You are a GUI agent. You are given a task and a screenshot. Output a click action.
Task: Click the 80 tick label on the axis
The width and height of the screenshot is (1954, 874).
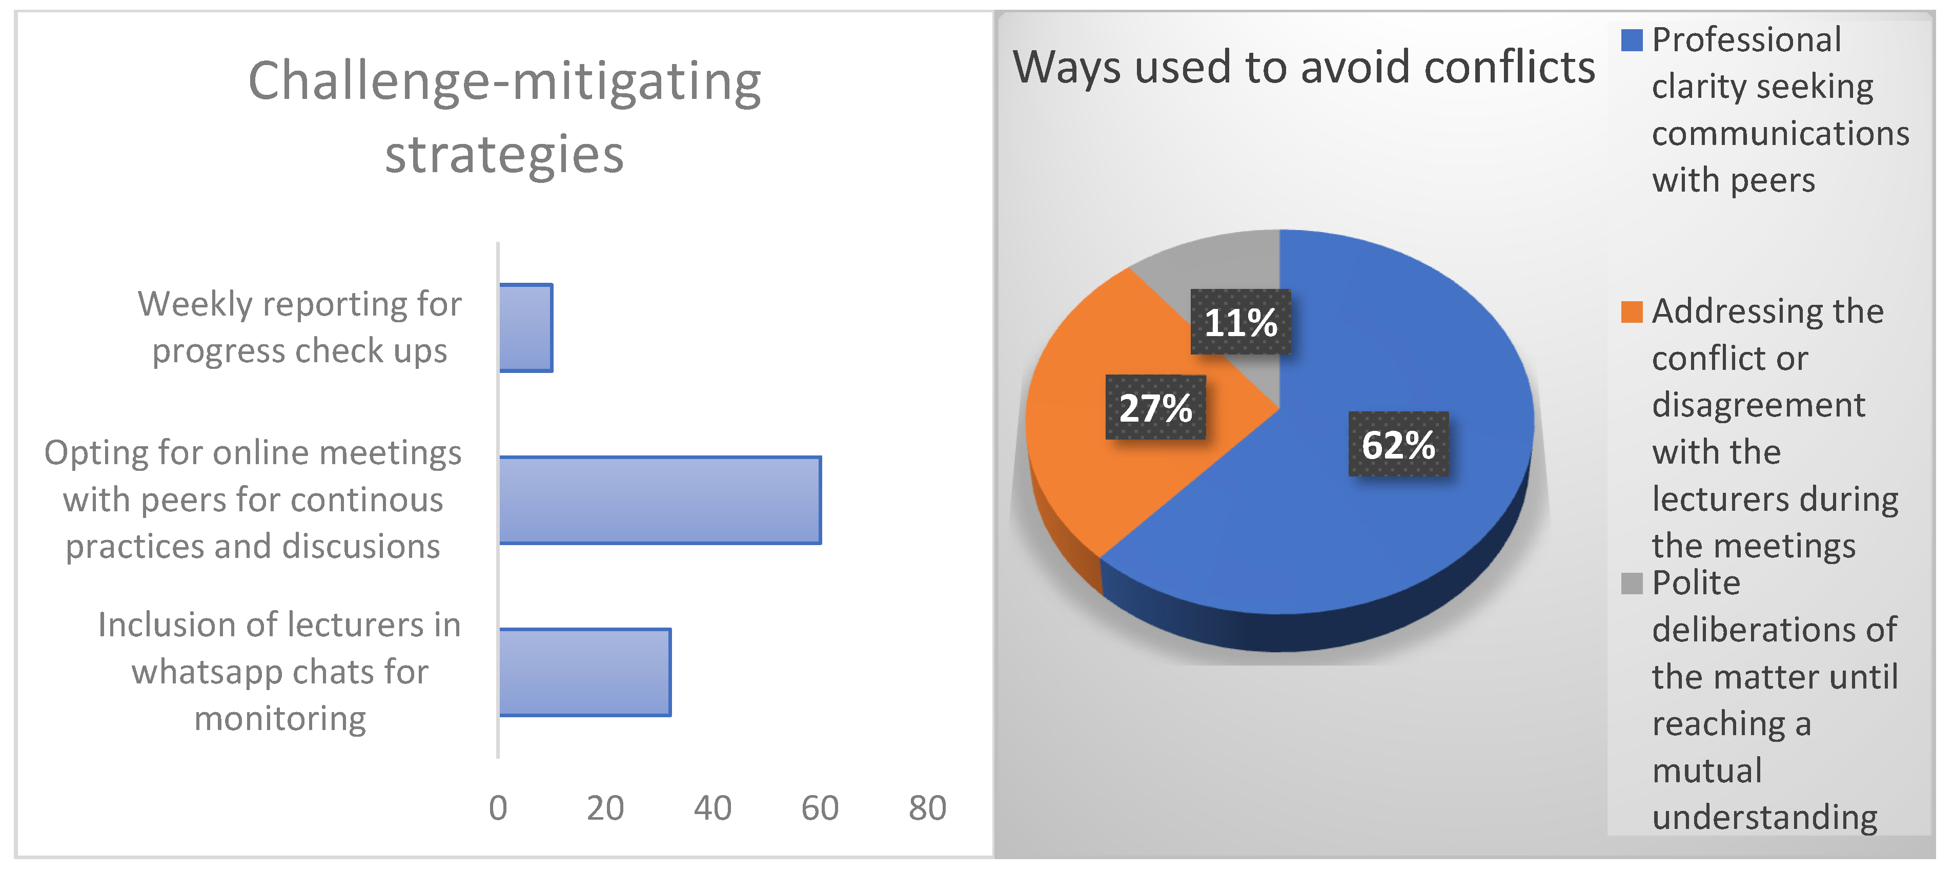click(927, 808)
